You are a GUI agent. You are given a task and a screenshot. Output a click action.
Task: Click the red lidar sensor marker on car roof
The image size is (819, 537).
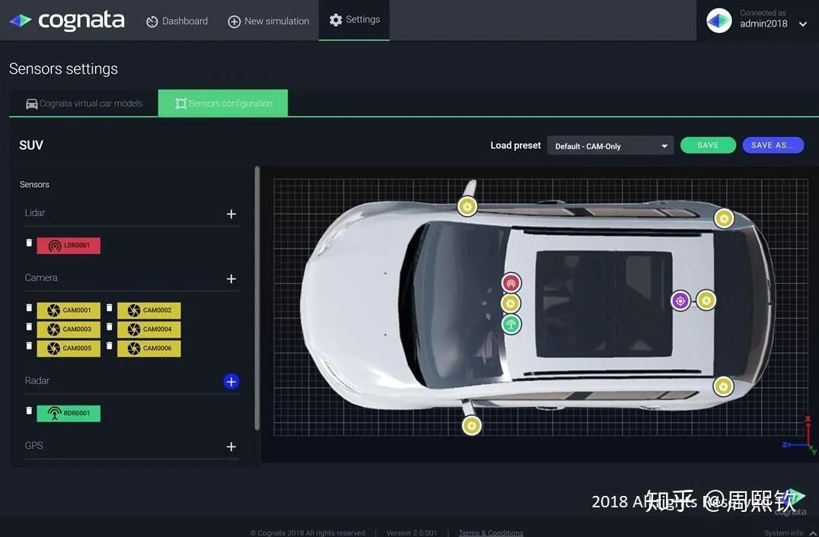(x=511, y=283)
